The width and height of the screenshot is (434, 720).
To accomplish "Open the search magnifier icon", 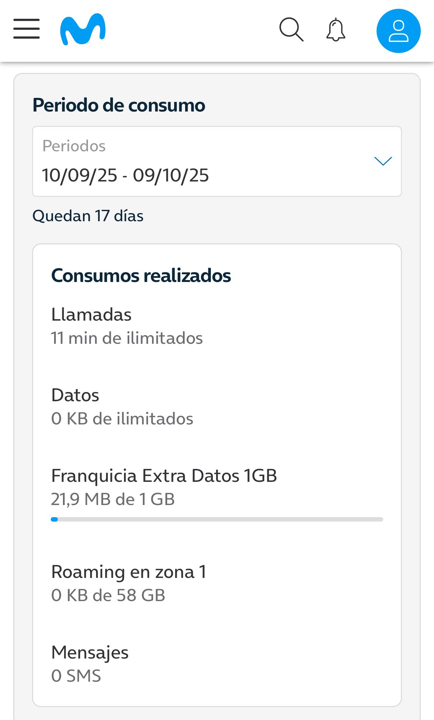I will click(291, 29).
